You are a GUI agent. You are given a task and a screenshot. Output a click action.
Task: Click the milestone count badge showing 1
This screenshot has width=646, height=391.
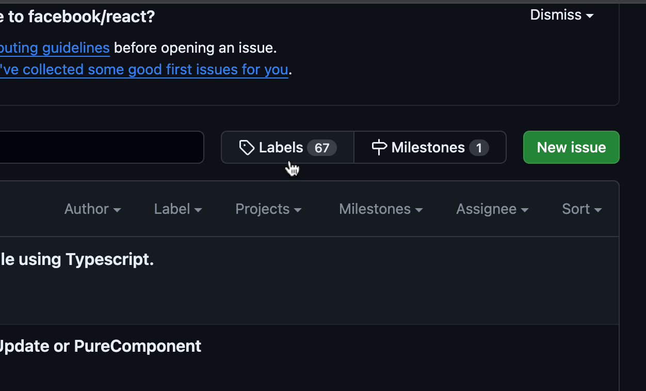(479, 148)
